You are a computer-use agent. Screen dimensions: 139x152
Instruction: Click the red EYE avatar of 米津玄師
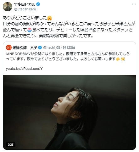(9, 48)
